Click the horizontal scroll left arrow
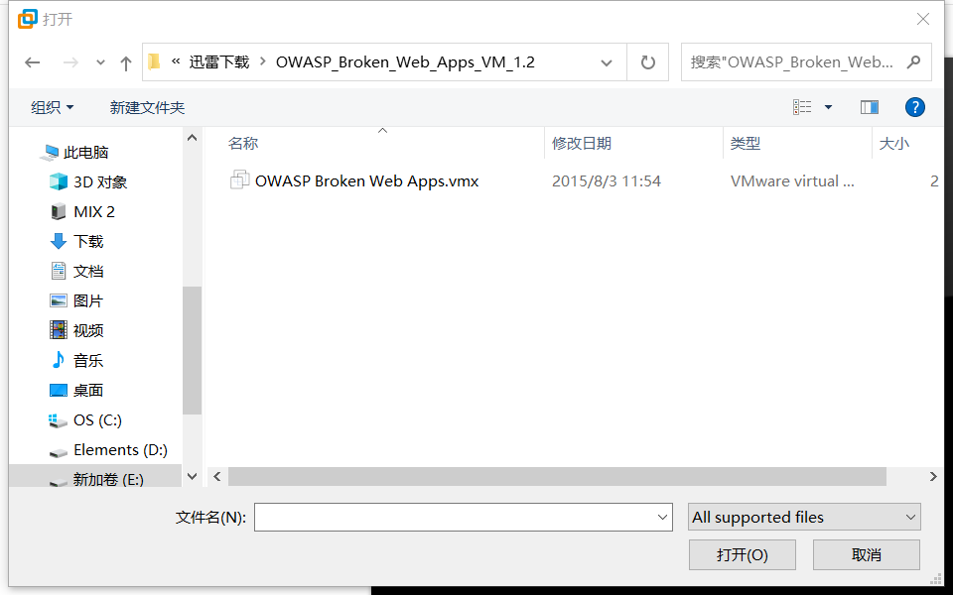953x595 pixels. pos(217,477)
